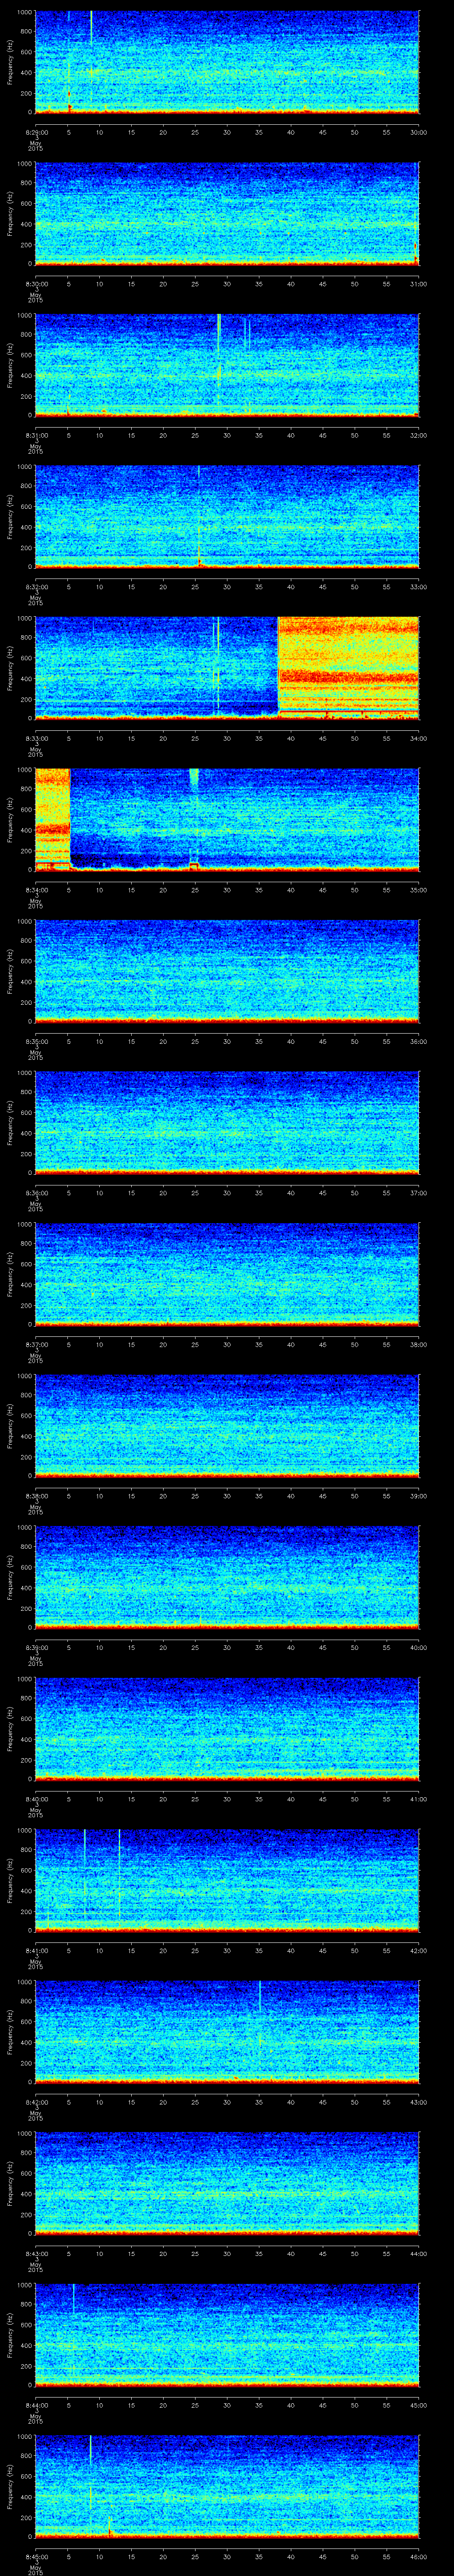Select the spectrogram panel beginning at 8:35:00
The width and height of the screenshot is (454, 2576).
click(x=227, y=971)
